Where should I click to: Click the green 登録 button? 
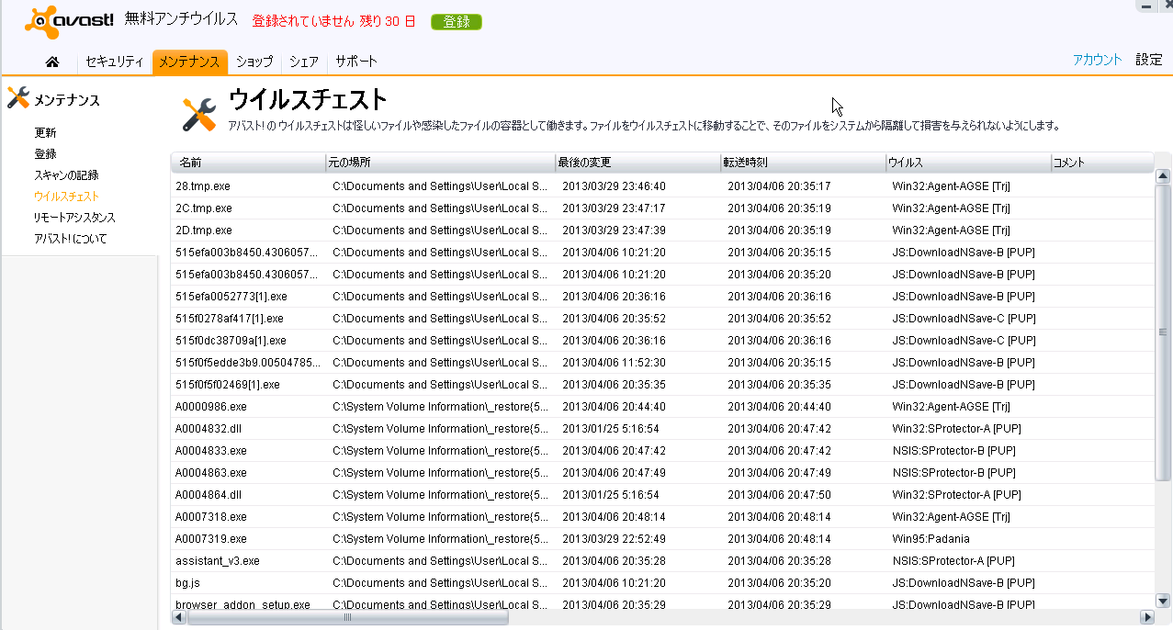point(457,21)
